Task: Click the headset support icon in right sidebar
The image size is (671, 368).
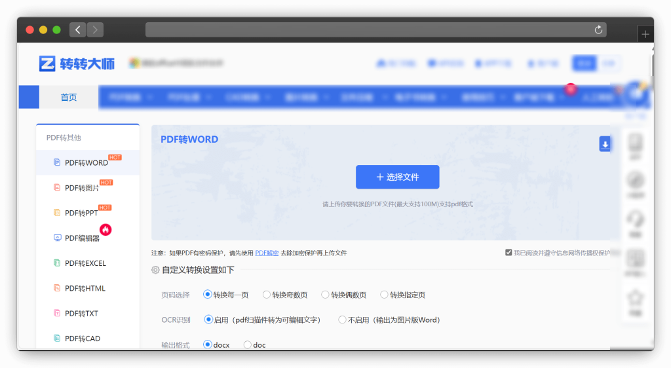Action: [636, 220]
